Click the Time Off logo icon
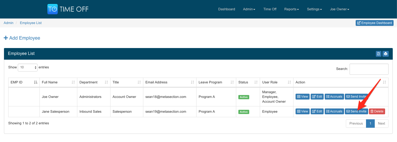 pos(52,9)
